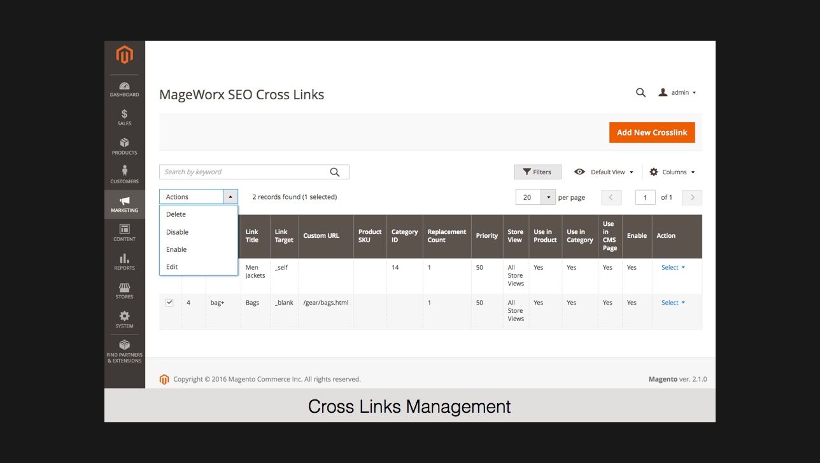Choose Edit from Actions menu

click(199, 267)
